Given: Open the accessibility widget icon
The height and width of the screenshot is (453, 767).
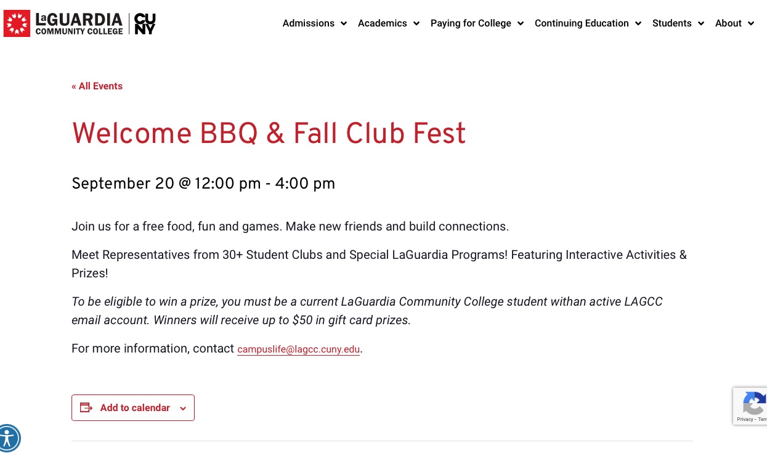Looking at the screenshot, I should tap(8, 438).
